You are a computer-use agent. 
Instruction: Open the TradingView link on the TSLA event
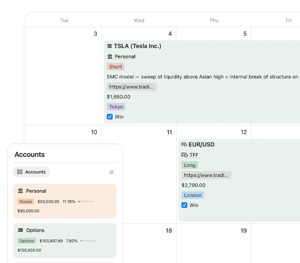coord(131,87)
